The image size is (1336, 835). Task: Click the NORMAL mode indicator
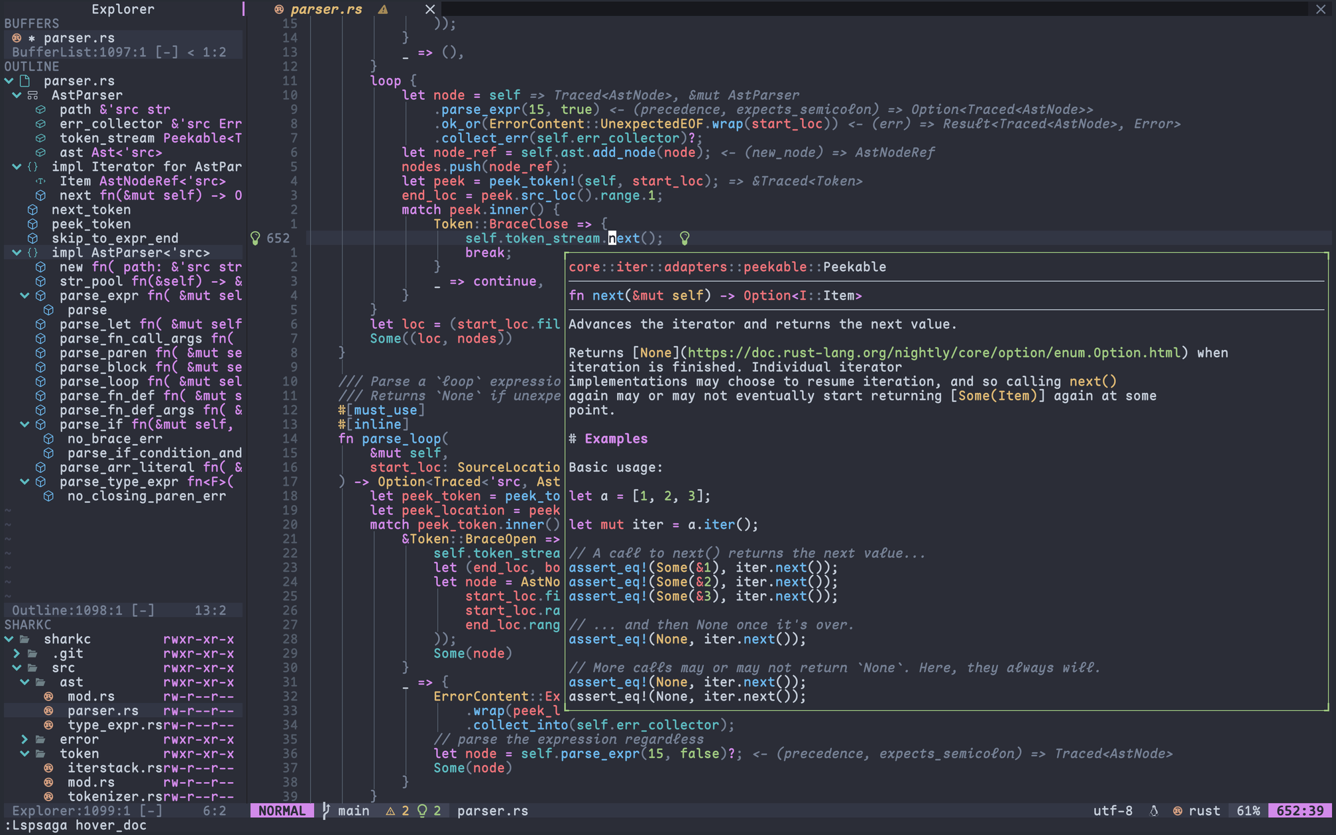pos(282,811)
